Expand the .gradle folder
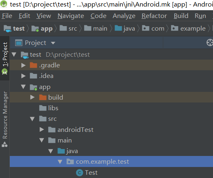This screenshot has width=213, height=178. (23, 65)
